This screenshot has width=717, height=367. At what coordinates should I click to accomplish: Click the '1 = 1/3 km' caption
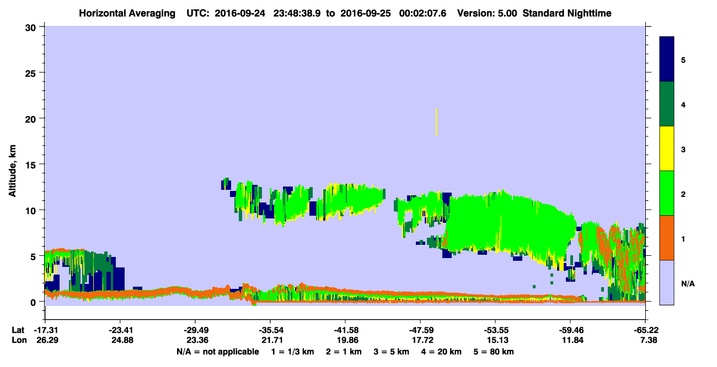(x=293, y=352)
